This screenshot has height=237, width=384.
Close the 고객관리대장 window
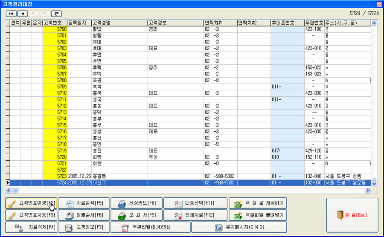tap(380, 4)
